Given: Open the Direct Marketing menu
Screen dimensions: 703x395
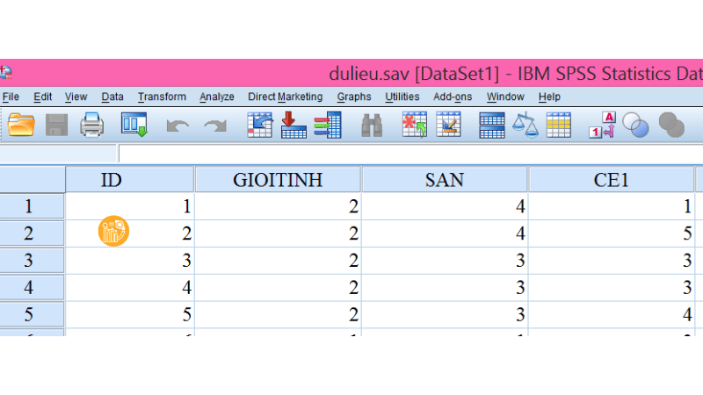Looking at the screenshot, I should 285,97.
